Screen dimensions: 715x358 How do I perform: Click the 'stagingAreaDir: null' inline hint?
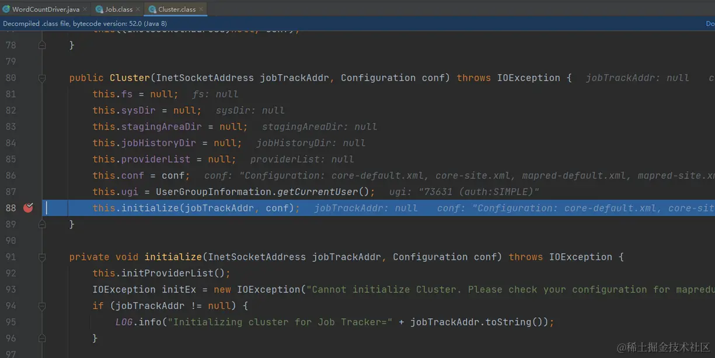(320, 127)
